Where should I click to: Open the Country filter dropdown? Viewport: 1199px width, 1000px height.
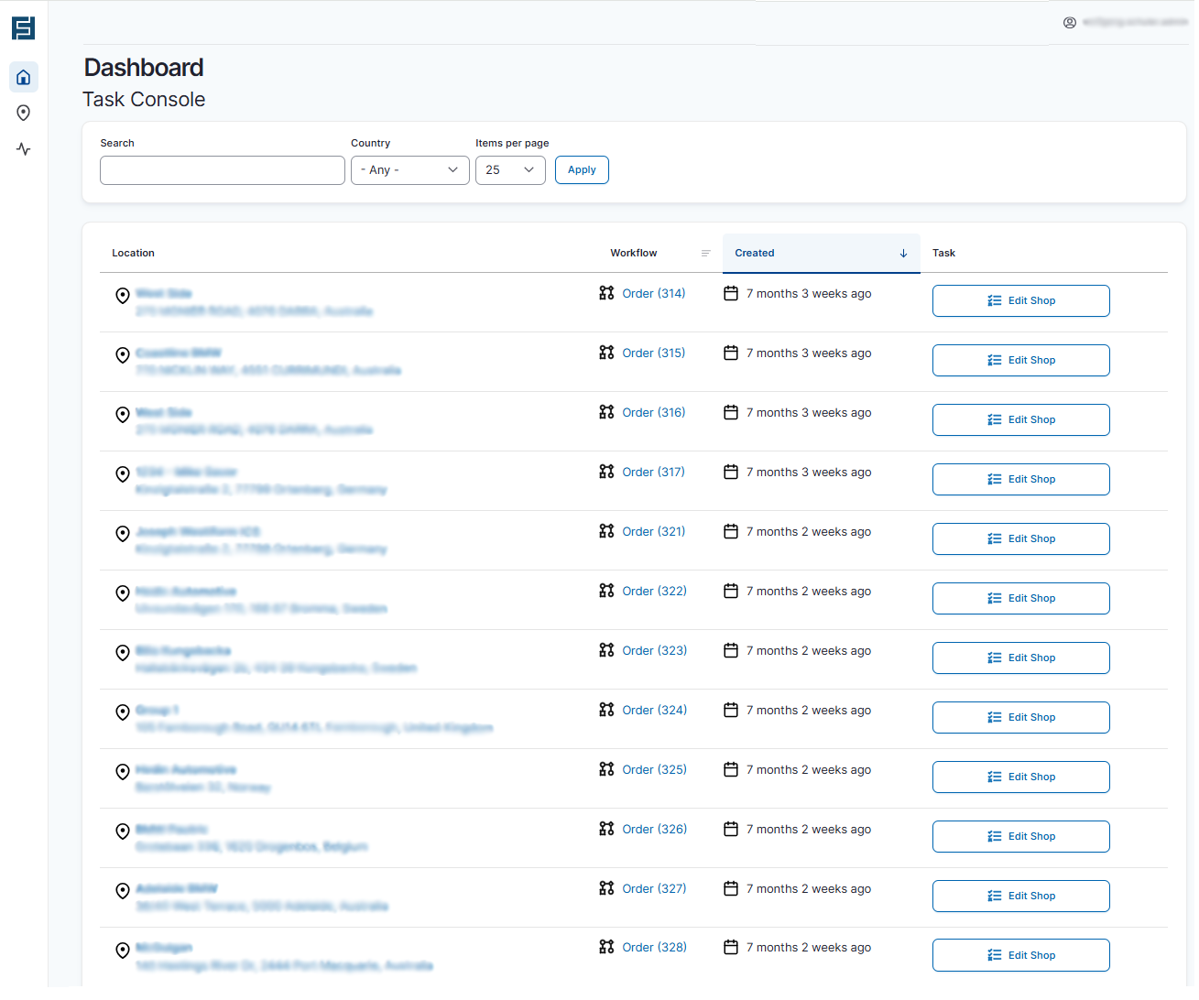[x=409, y=170]
